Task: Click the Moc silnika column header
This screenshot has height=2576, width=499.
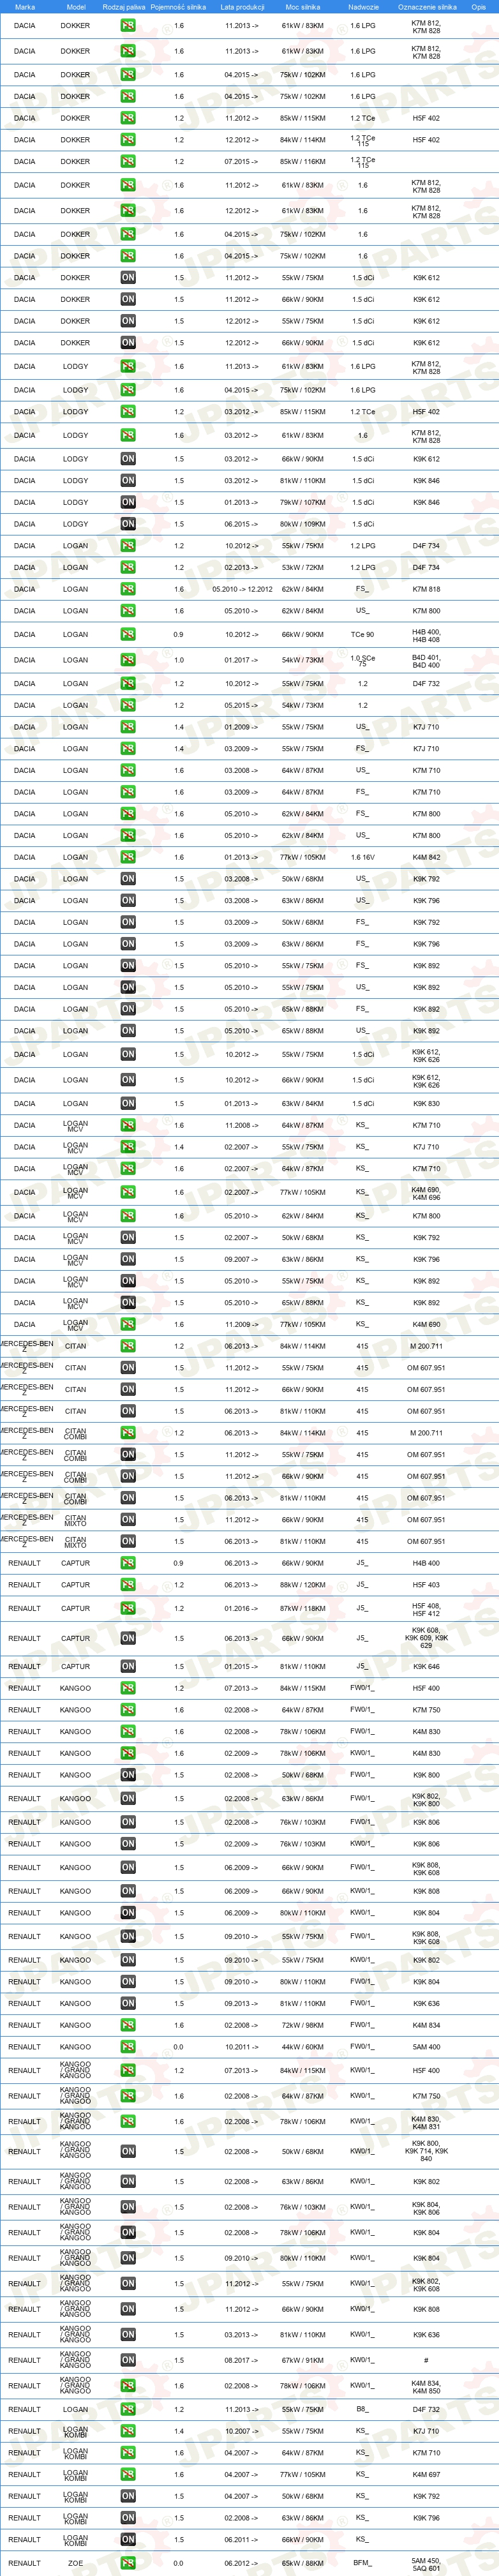Action: (x=303, y=7)
